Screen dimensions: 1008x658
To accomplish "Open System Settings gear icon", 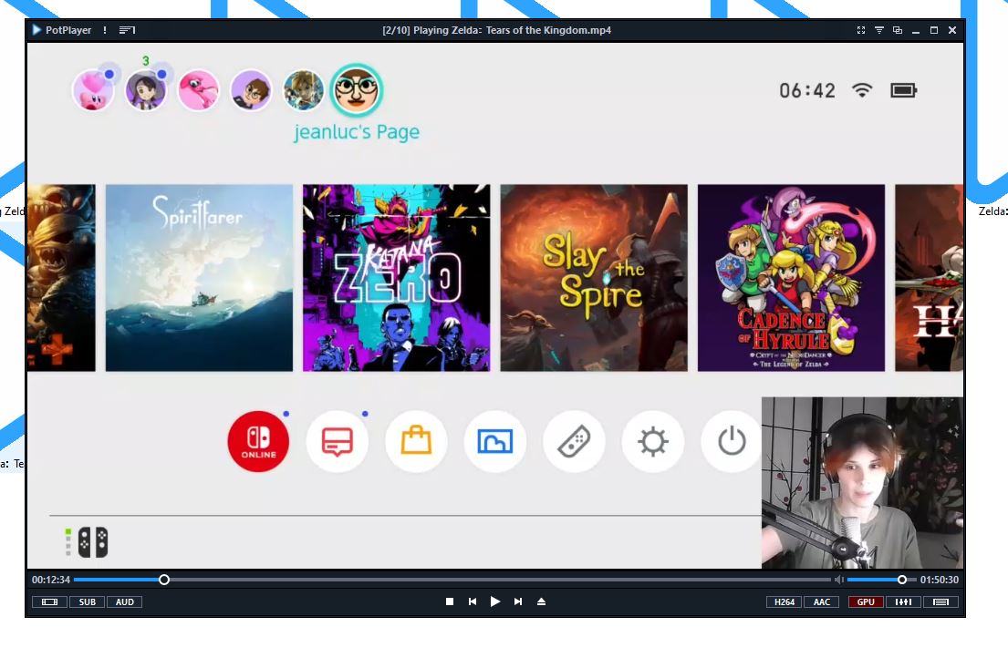I will coord(652,442).
